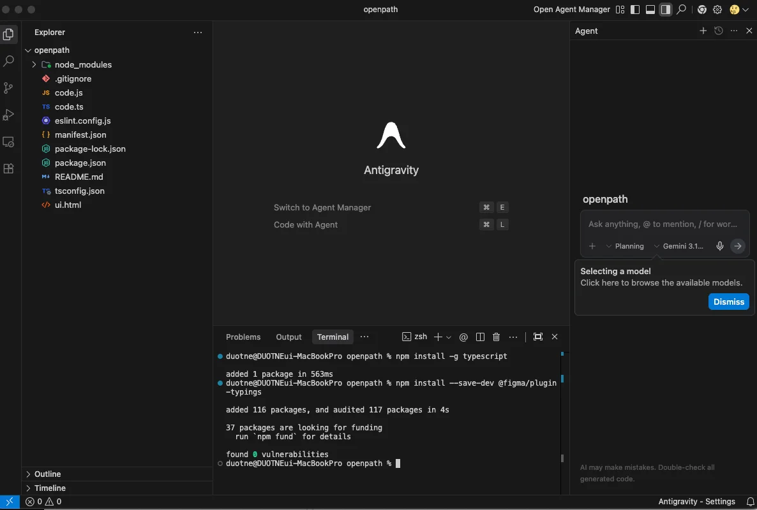This screenshot has height=510, width=757.
Task: Toggle the bottom panel visibility
Action: (650, 10)
